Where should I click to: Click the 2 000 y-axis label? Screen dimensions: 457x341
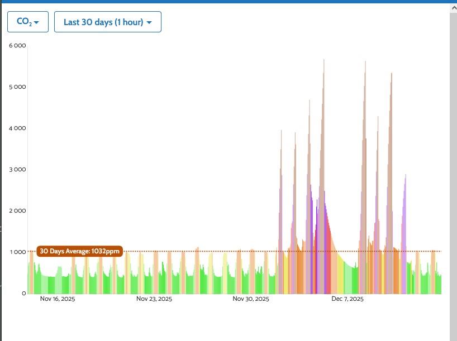tap(17, 210)
